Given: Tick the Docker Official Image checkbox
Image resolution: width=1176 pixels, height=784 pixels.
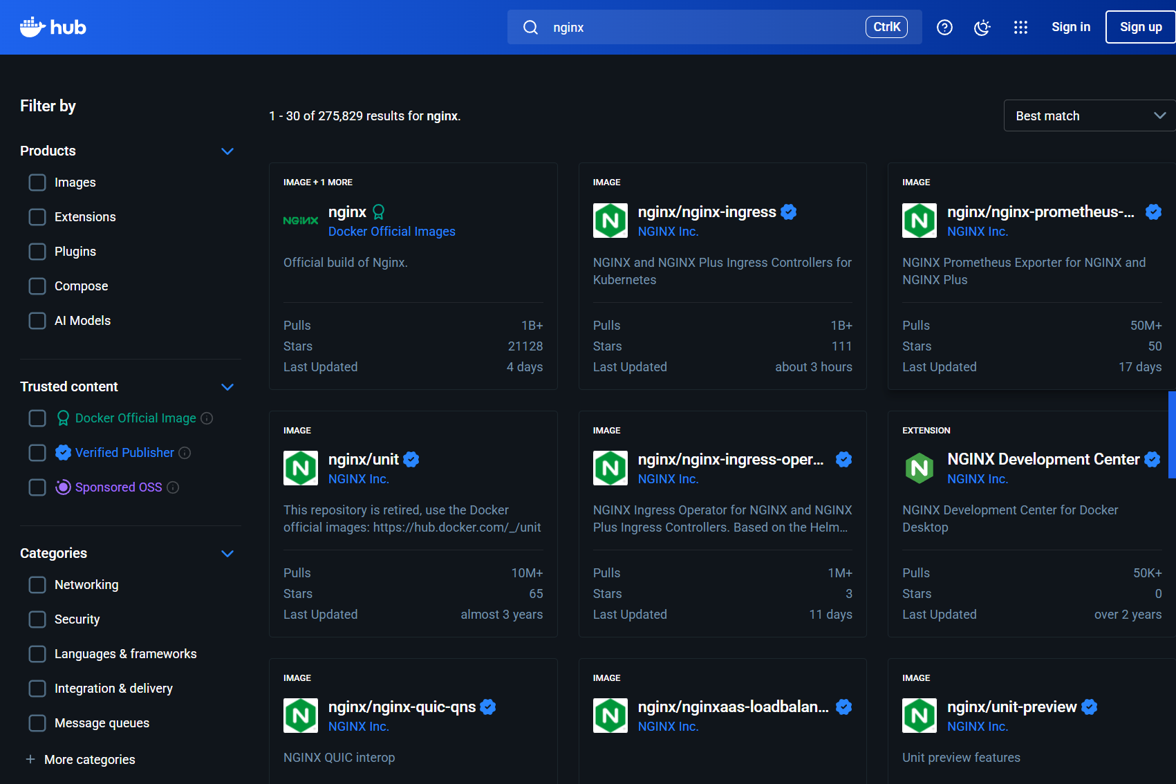Looking at the screenshot, I should (37, 418).
